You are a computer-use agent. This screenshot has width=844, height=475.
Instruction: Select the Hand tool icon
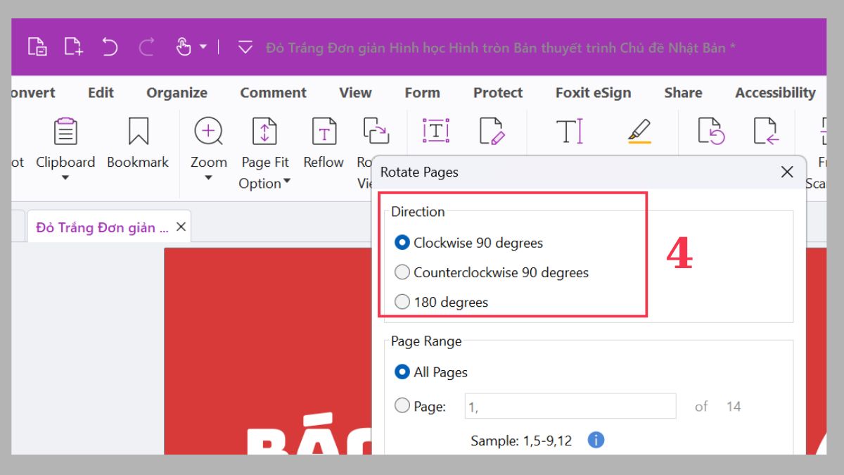pos(184,46)
